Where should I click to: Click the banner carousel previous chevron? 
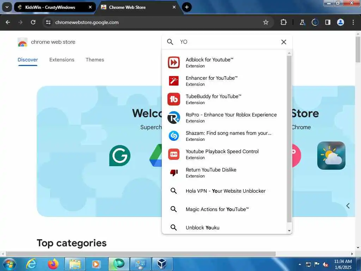pos(348,206)
